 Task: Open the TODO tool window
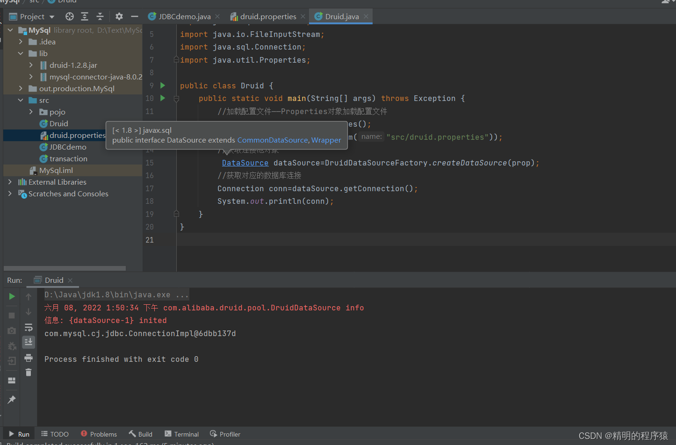(x=55, y=434)
